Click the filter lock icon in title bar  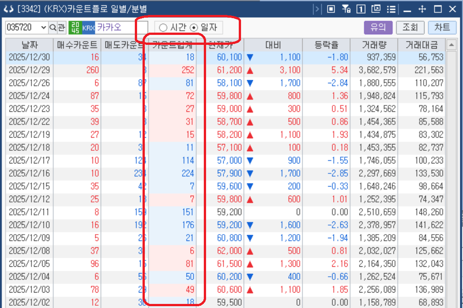pyautogui.click(x=346, y=9)
